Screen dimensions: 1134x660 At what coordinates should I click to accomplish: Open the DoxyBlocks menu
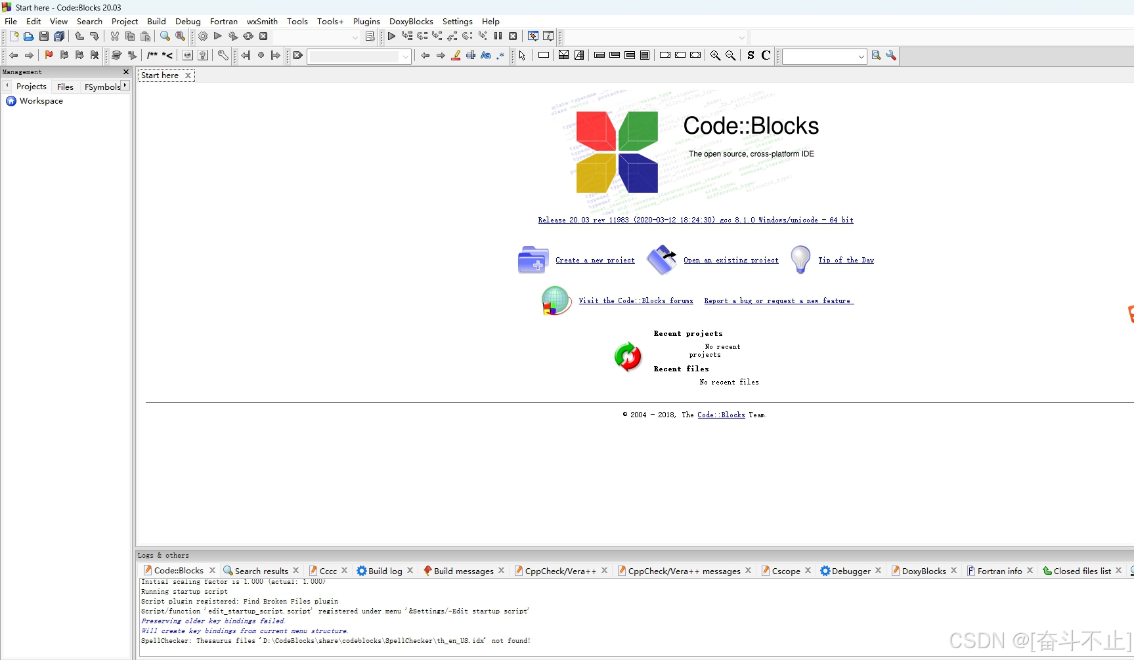(411, 21)
